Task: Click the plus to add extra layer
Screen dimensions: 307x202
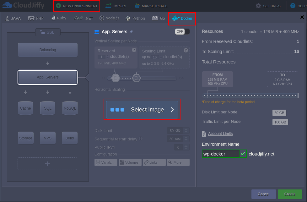Action: 47,164
